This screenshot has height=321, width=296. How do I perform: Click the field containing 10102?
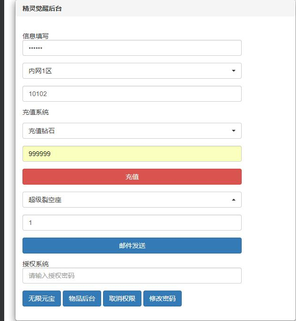tap(132, 94)
